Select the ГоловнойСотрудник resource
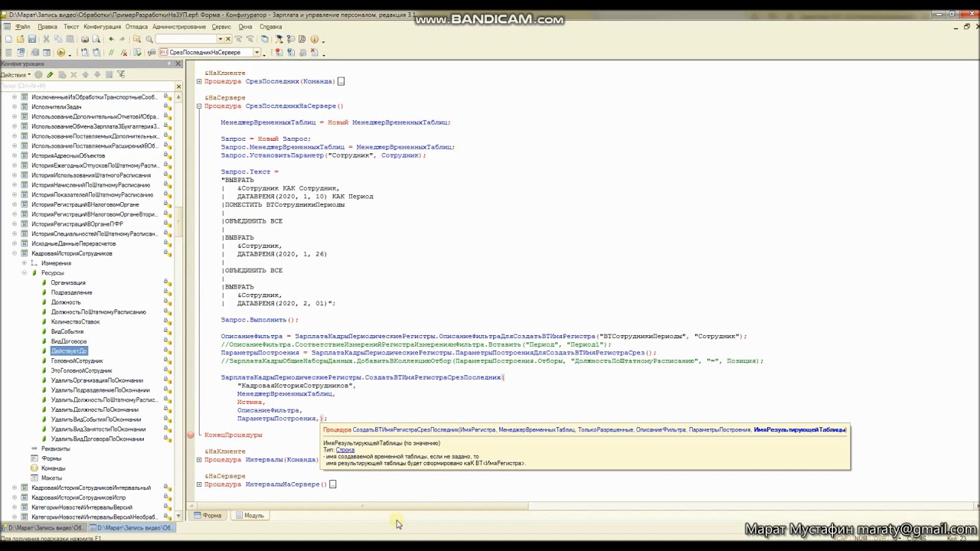This screenshot has width=980, height=551. [x=77, y=360]
